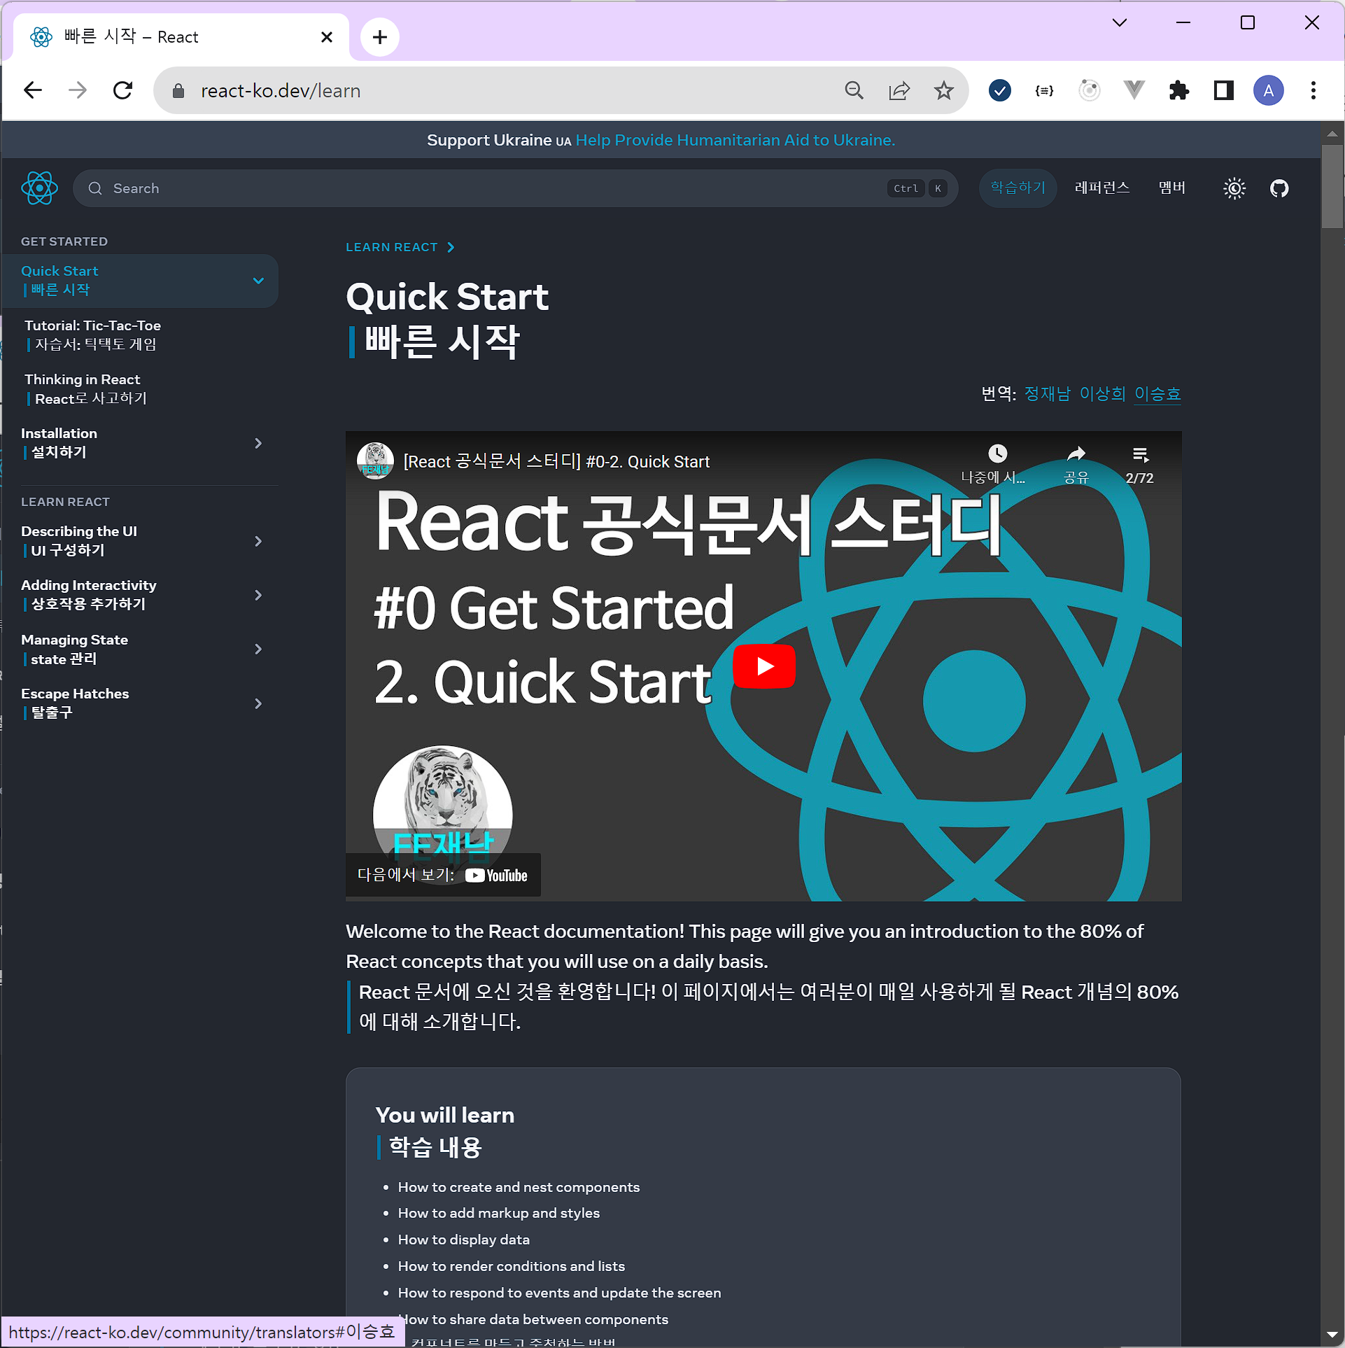Toggle the browser side panel

(1223, 90)
